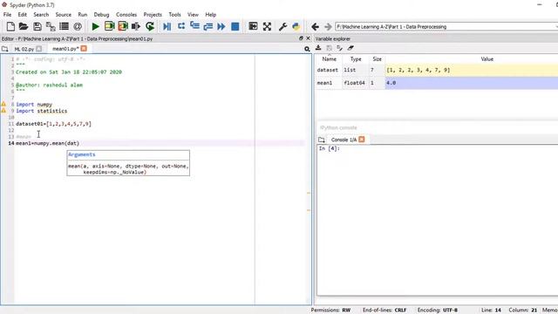Close the Editor pane
The width and height of the screenshot is (558, 314).
308,38
